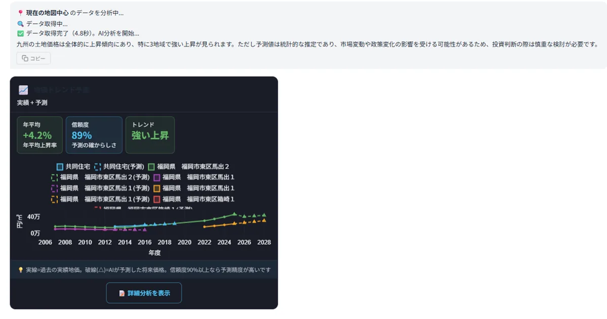This screenshot has width=607, height=319.
Task: Select the 年平均 +4.2% stat card
Action: [40, 135]
